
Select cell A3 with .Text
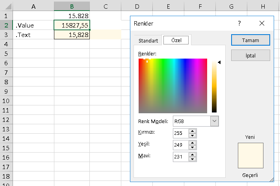coord(33,35)
